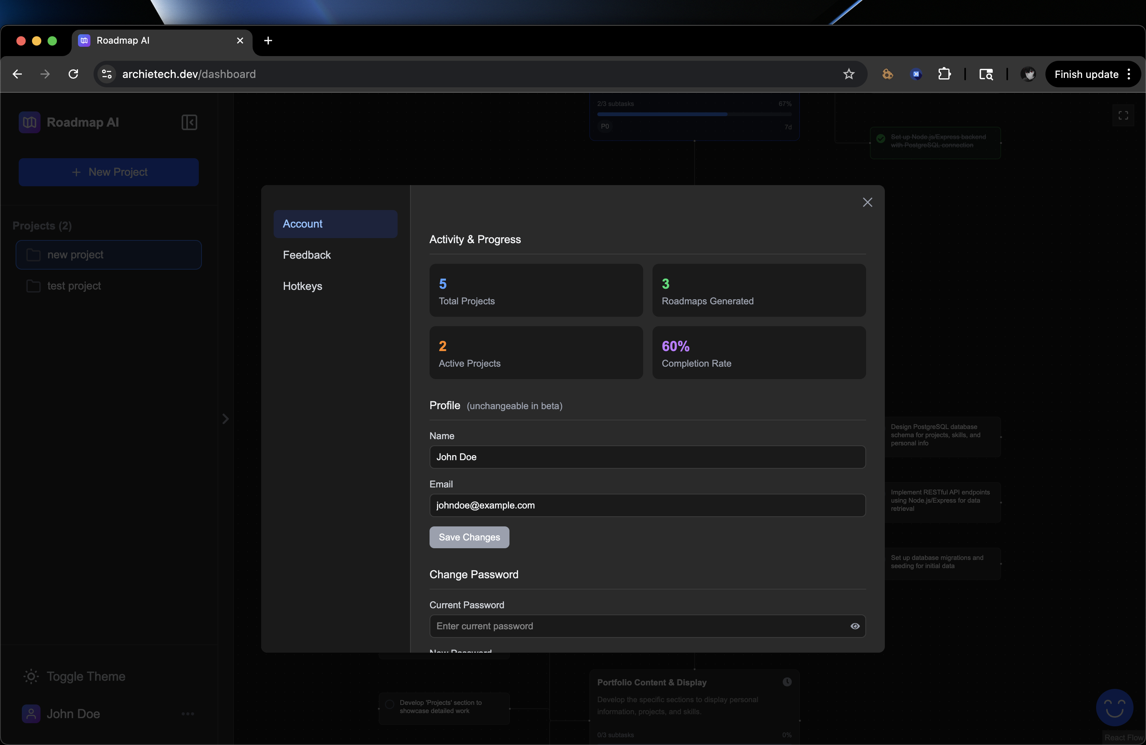1146x745 pixels.
Task: Reload the dashboard page
Action: coord(73,74)
